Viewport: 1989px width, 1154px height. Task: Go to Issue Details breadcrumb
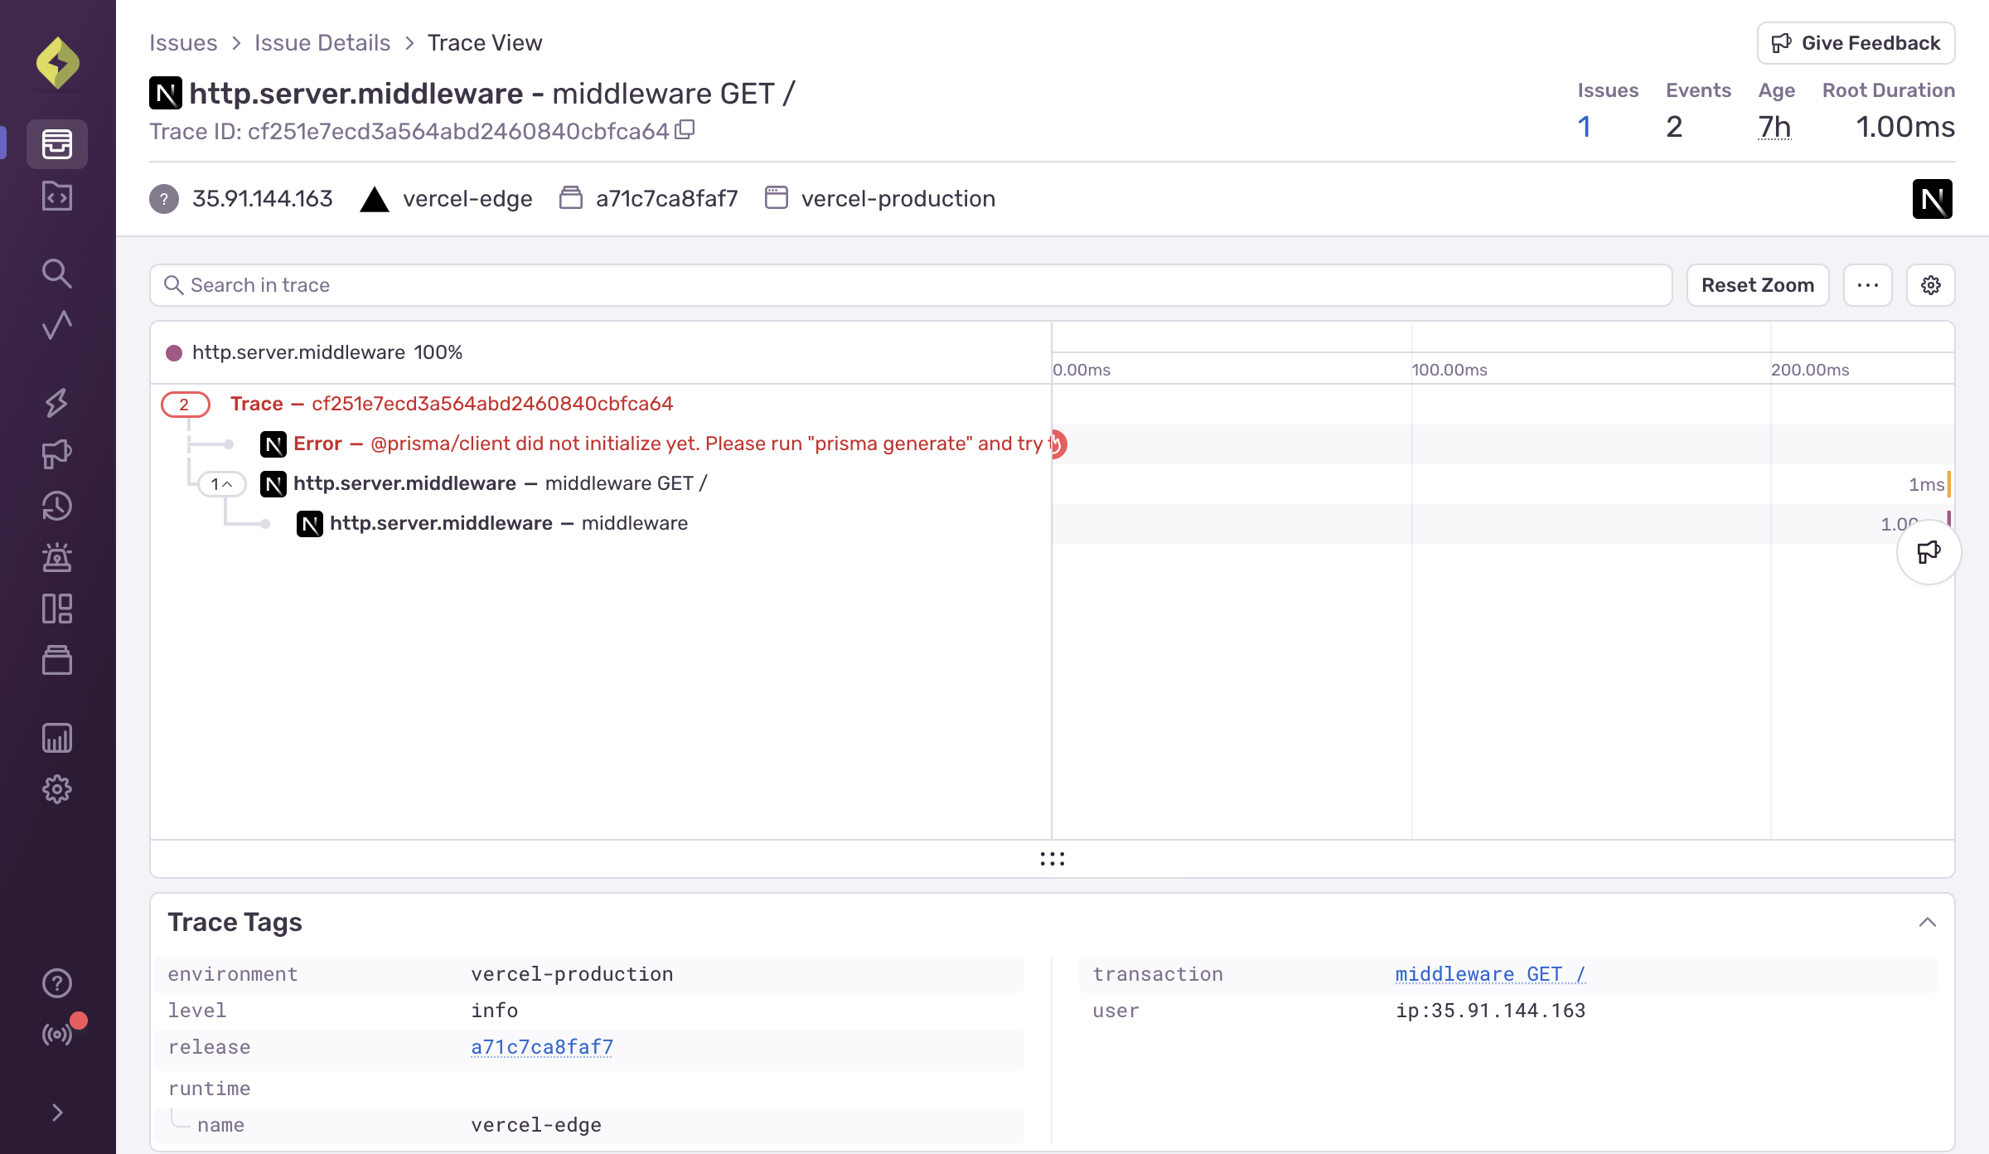322,43
